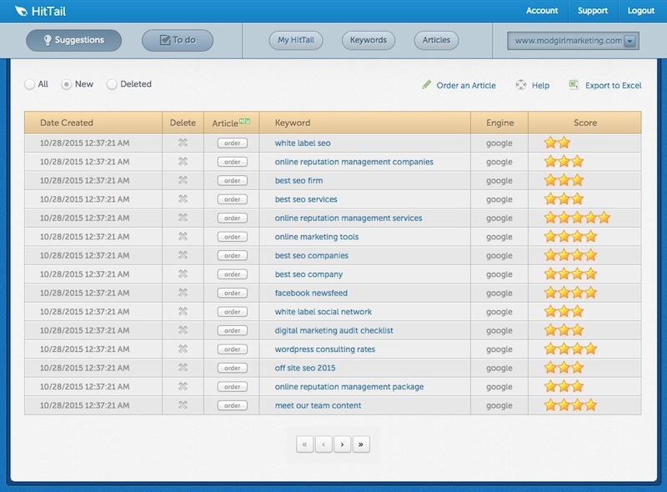Open the Keywords tab

369,40
